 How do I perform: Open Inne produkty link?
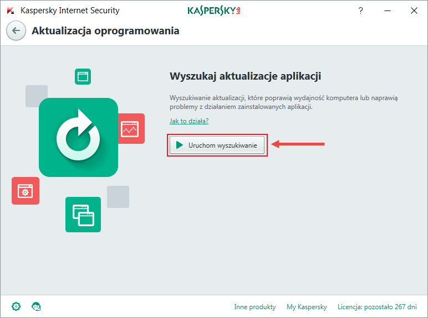255,307
